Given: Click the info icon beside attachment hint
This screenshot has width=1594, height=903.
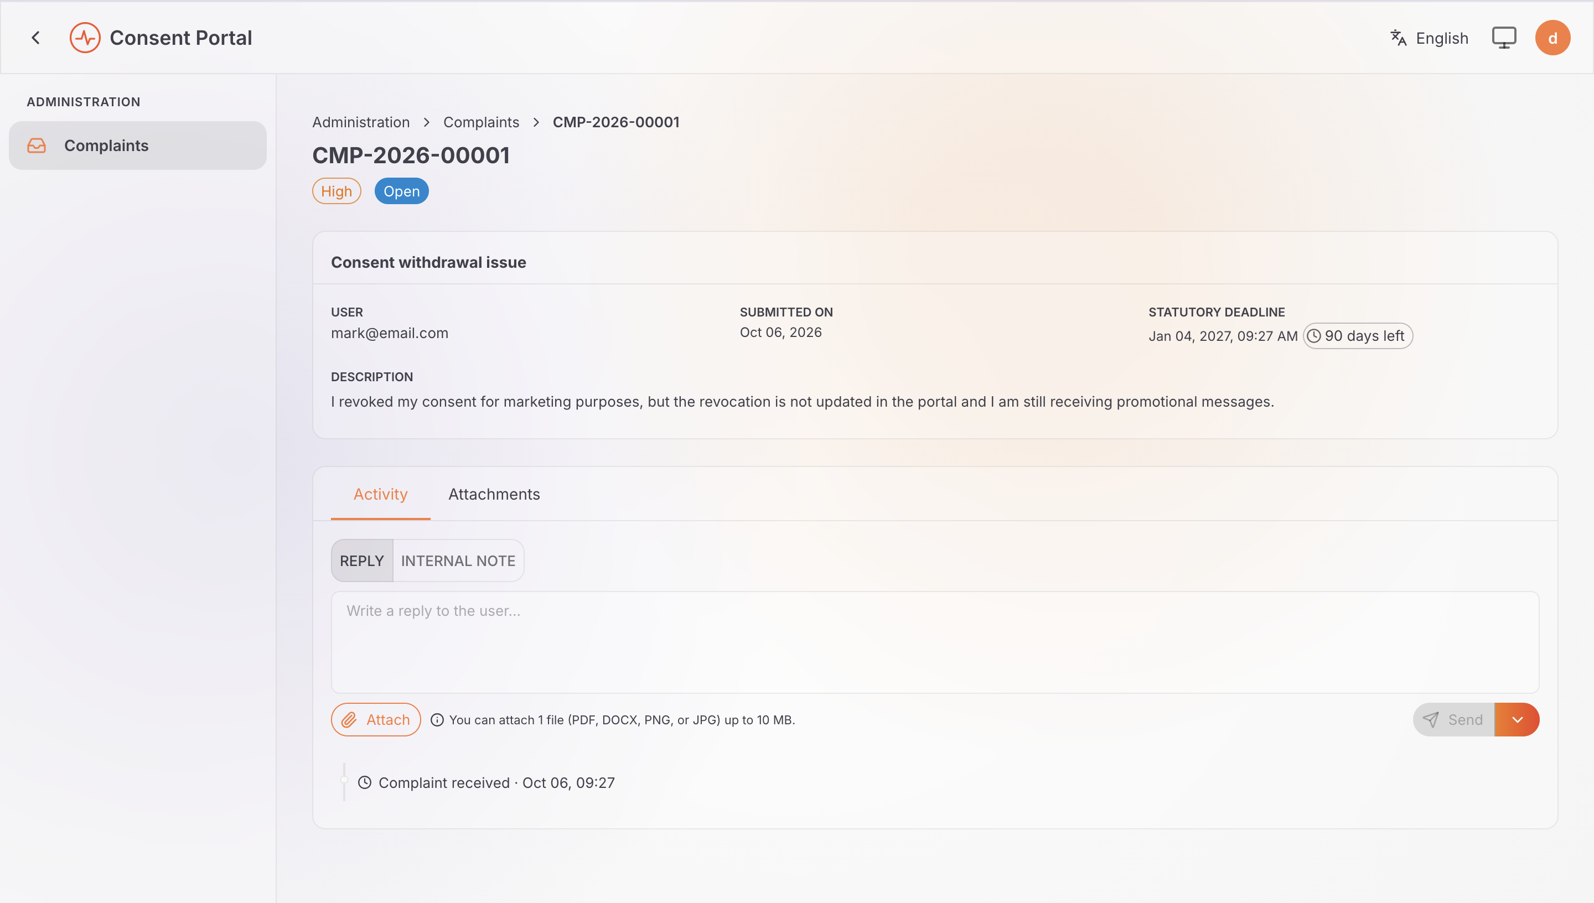Looking at the screenshot, I should pyautogui.click(x=437, y=719).
